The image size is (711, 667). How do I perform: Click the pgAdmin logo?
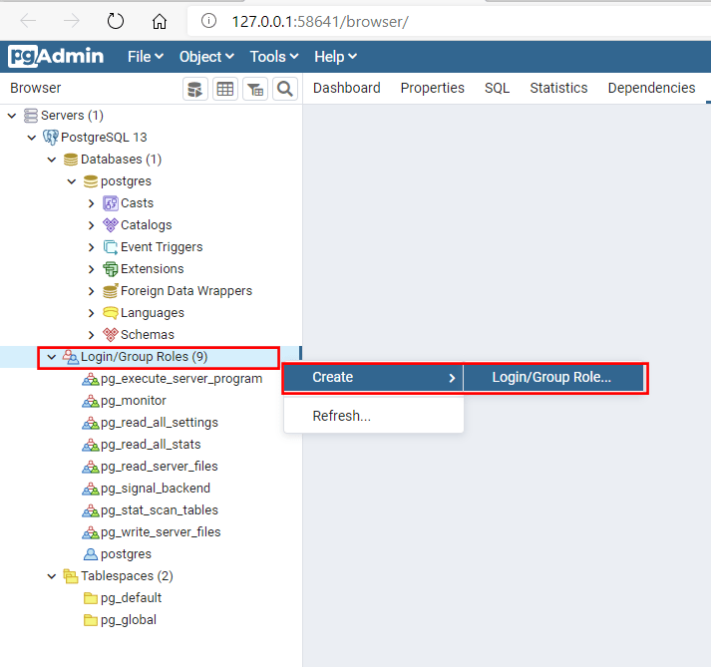tap(56, 56)
